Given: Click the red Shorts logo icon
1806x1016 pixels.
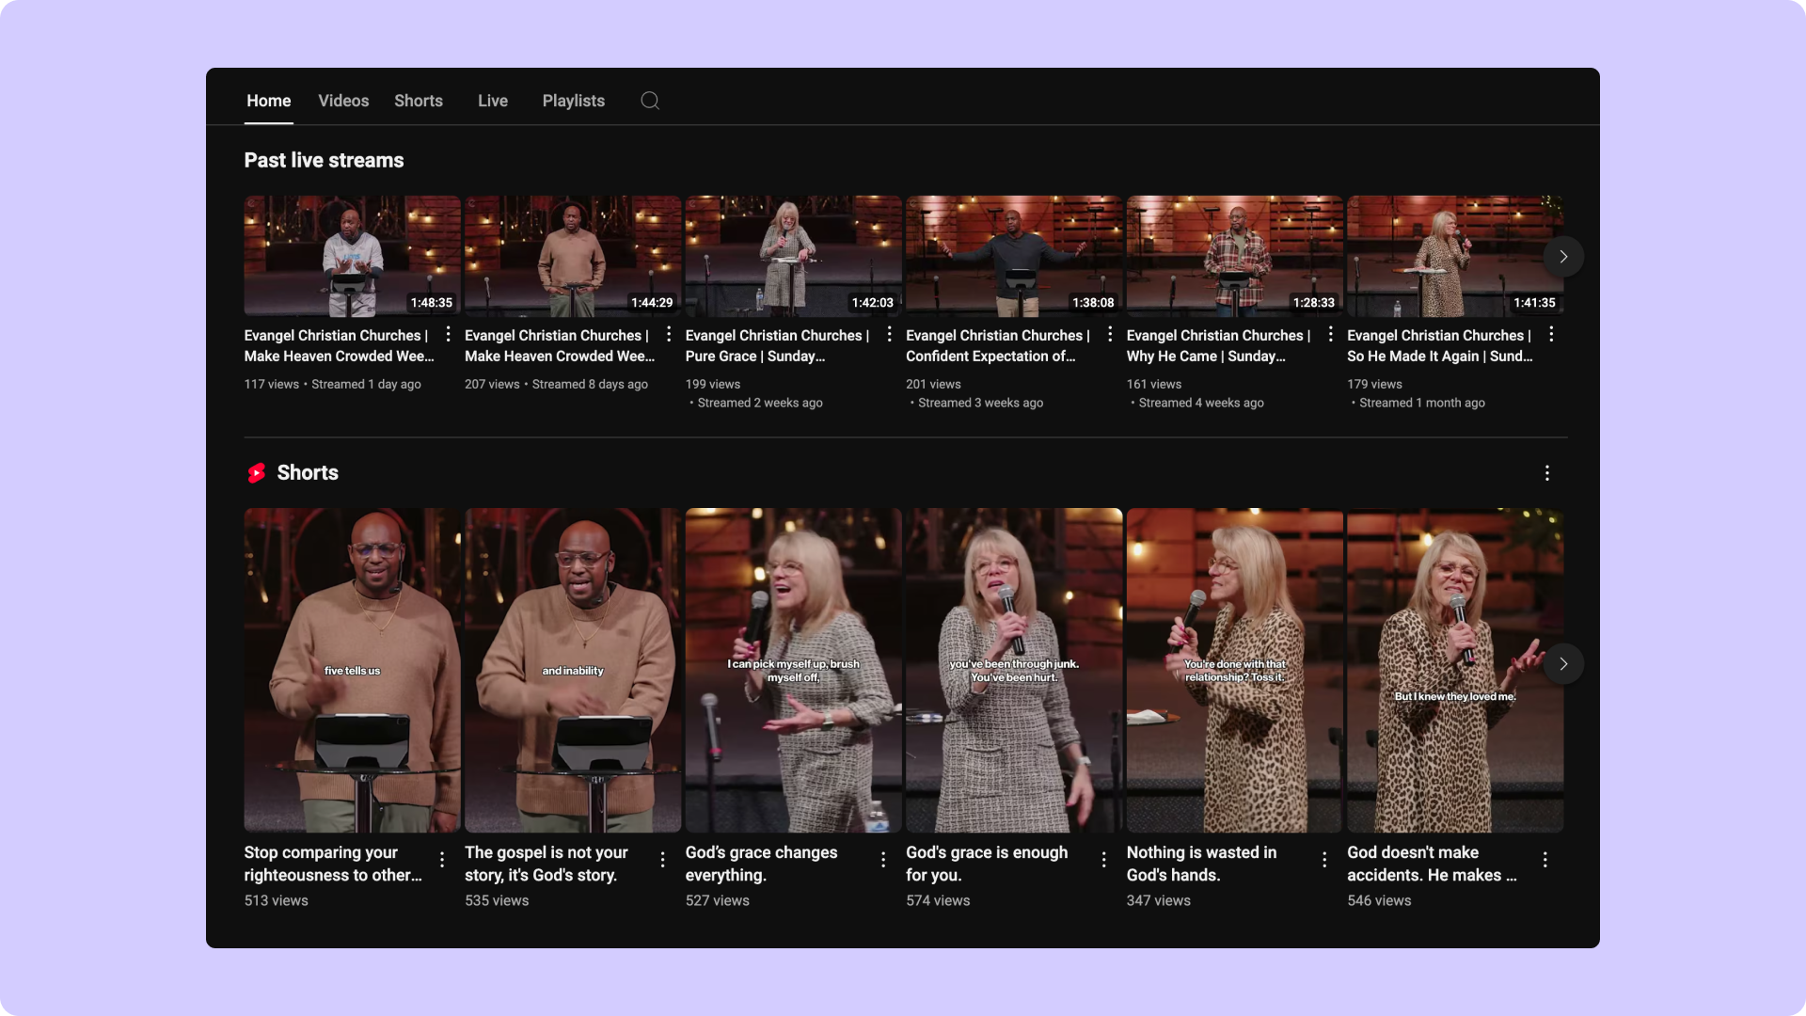Looking at the screenshot, I should 256,473.
